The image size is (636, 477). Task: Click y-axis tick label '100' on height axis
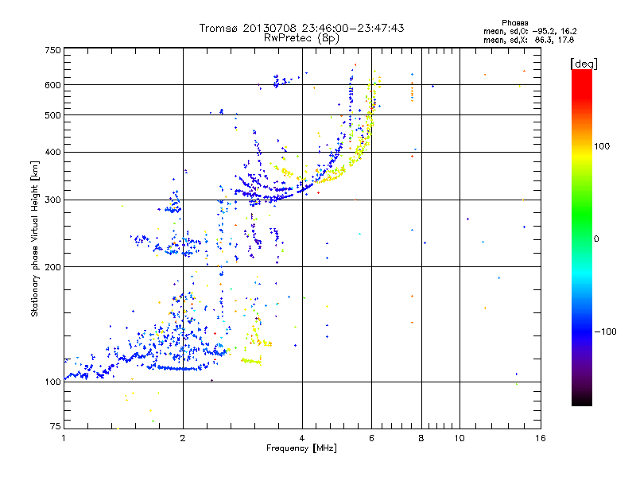52,382
